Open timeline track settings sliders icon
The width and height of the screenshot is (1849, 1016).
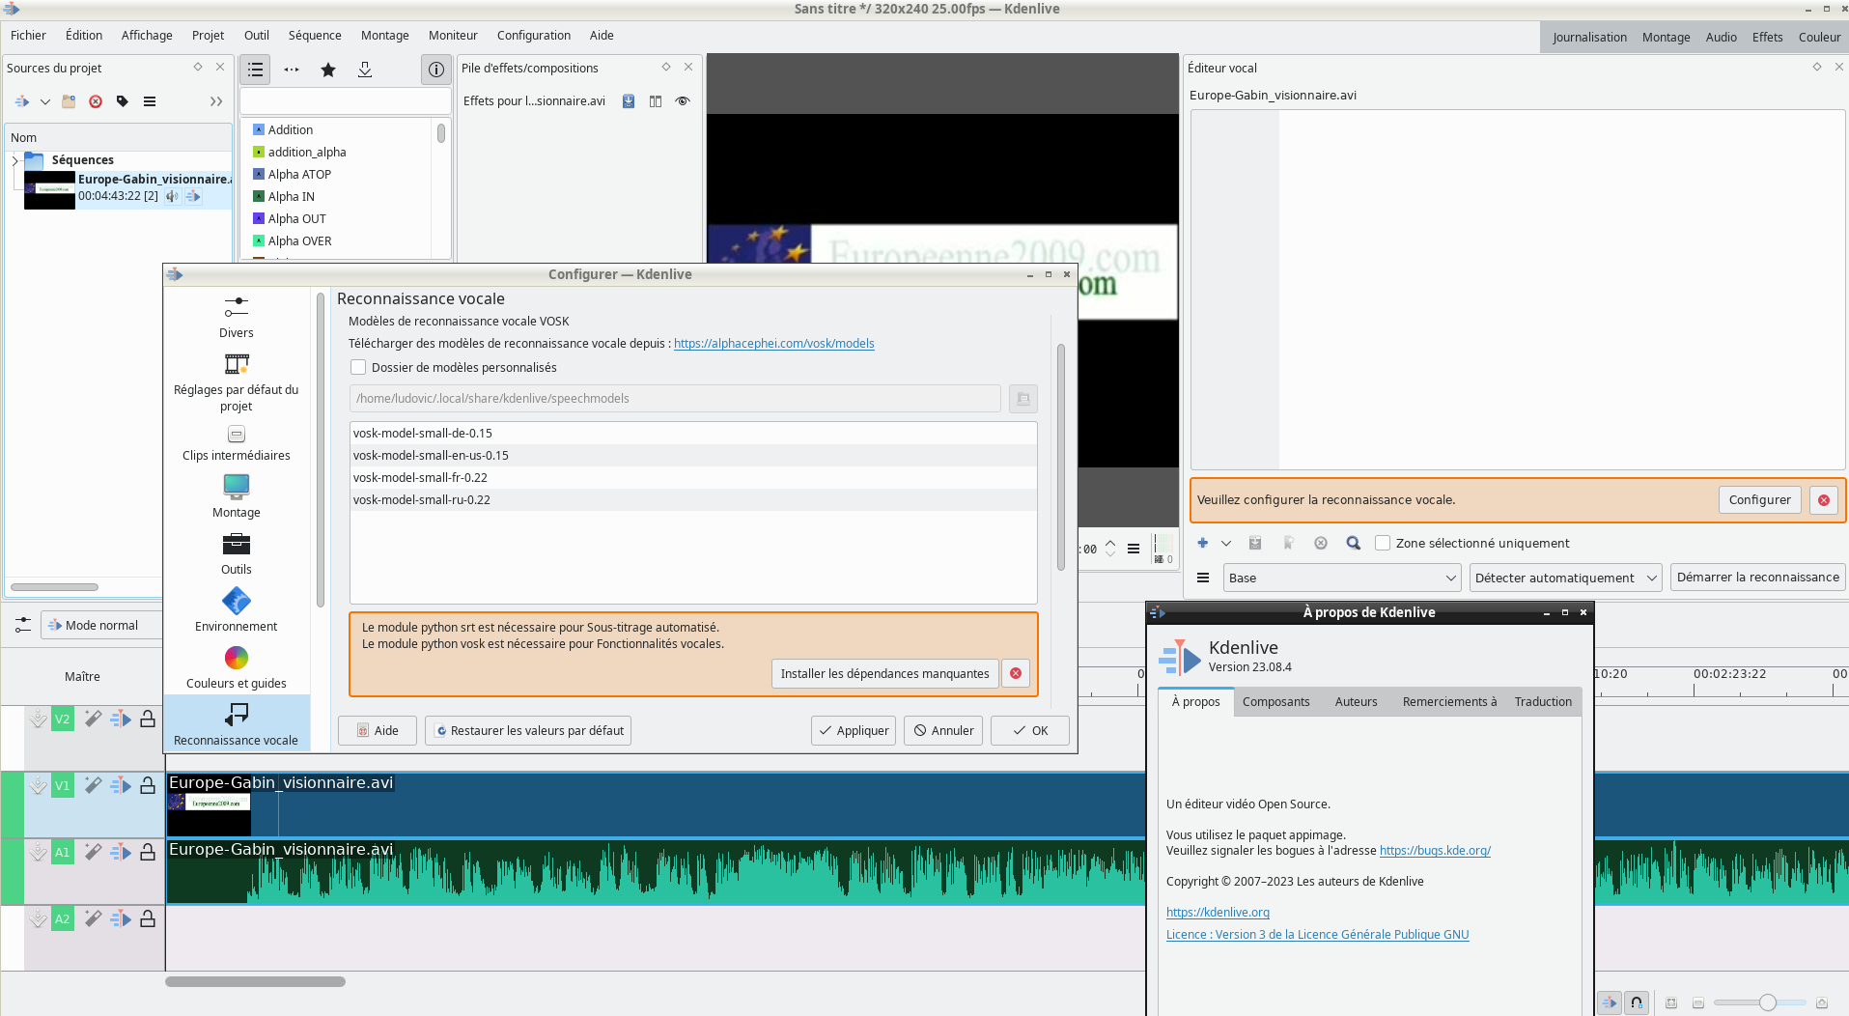coord(23,626)
